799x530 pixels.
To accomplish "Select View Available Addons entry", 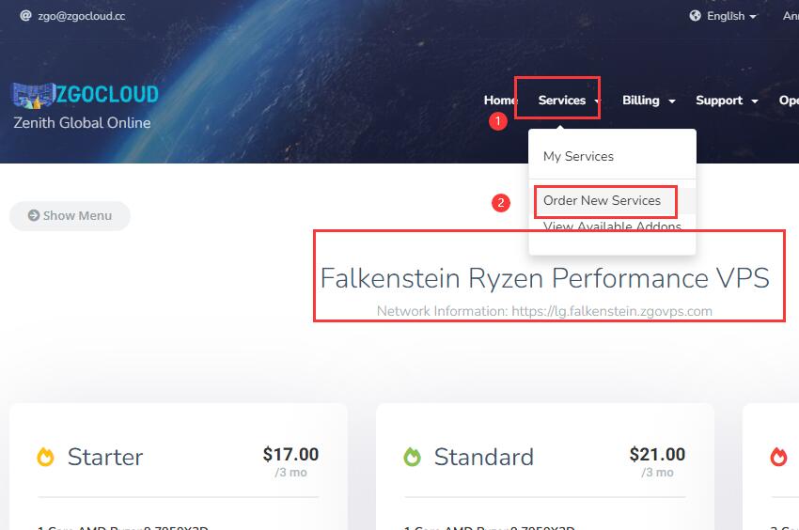I will click(612, 226).
